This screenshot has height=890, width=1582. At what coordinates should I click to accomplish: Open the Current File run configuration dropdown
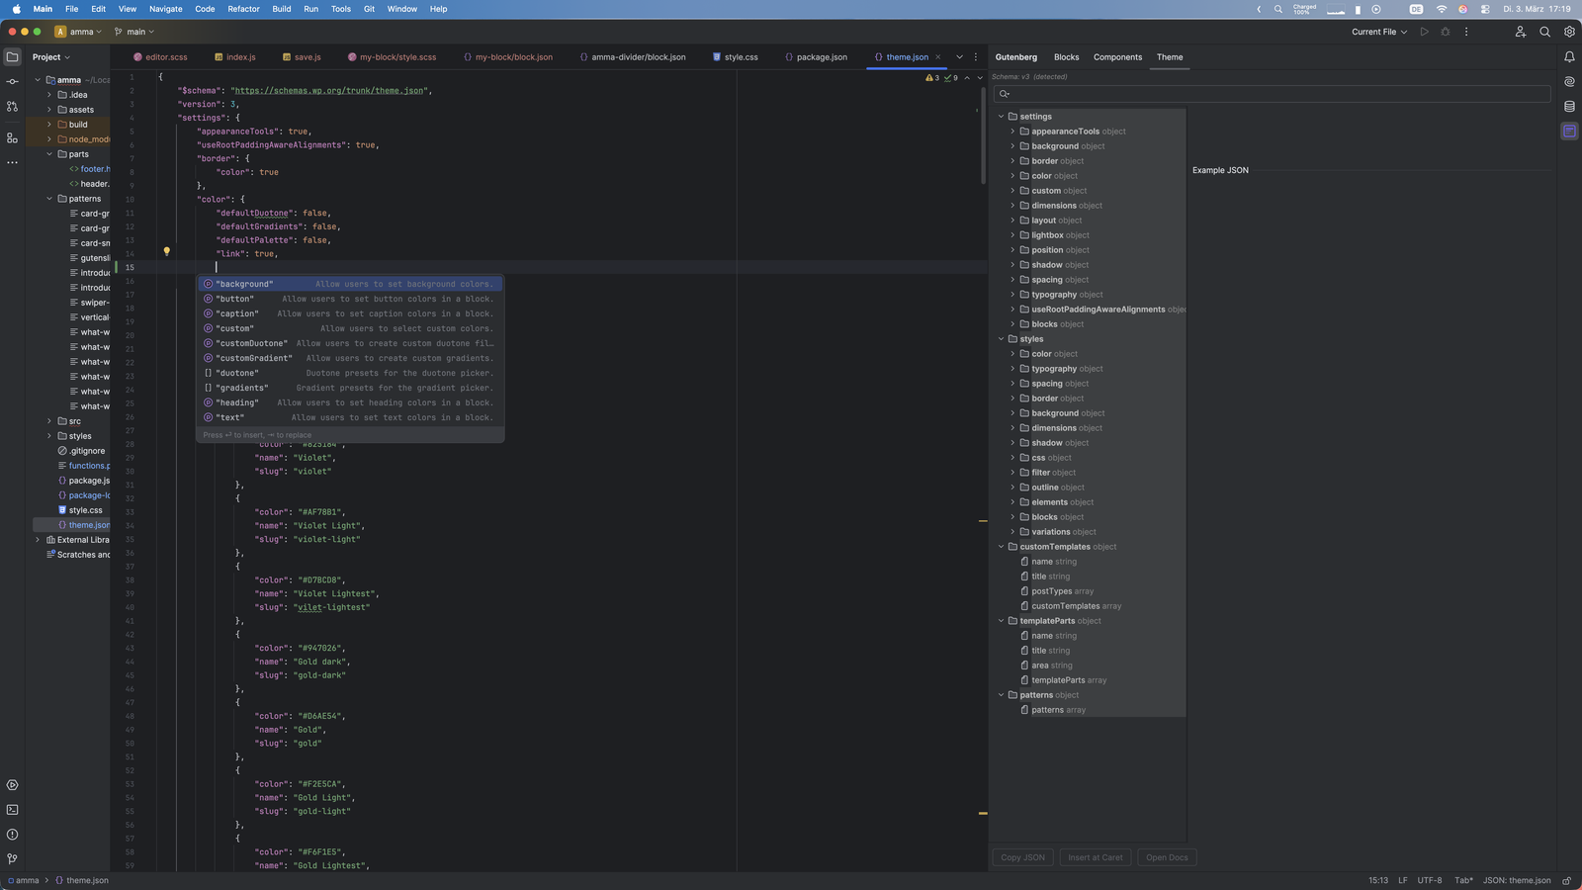coord(1378,32)
